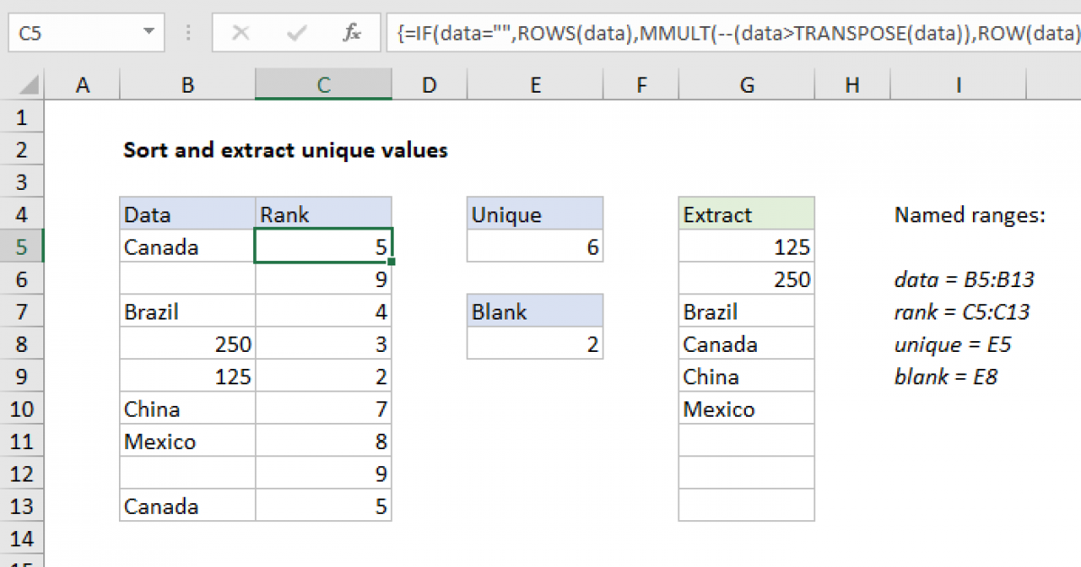
Task: Select row 10 header
Action: (x=23, y=409)
